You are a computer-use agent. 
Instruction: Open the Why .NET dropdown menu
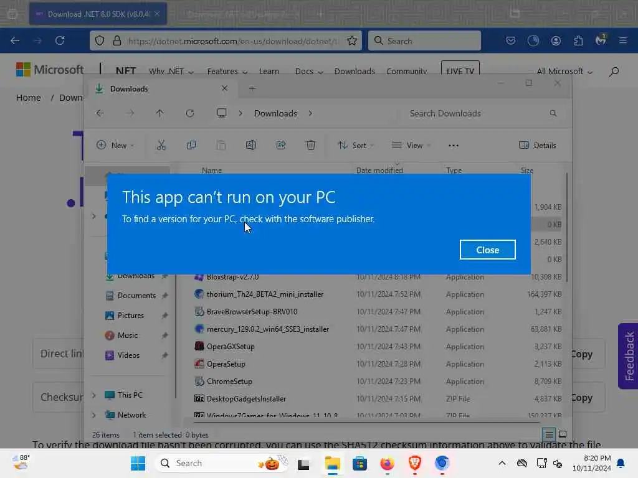pos(171,71)
